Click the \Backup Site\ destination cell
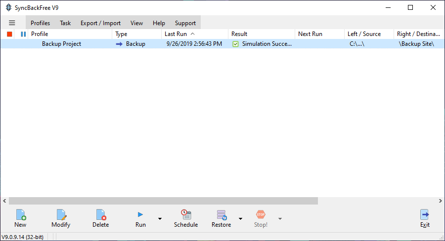Image resolution: width=445 pixels, height=241 pixels. click(416, 44)
